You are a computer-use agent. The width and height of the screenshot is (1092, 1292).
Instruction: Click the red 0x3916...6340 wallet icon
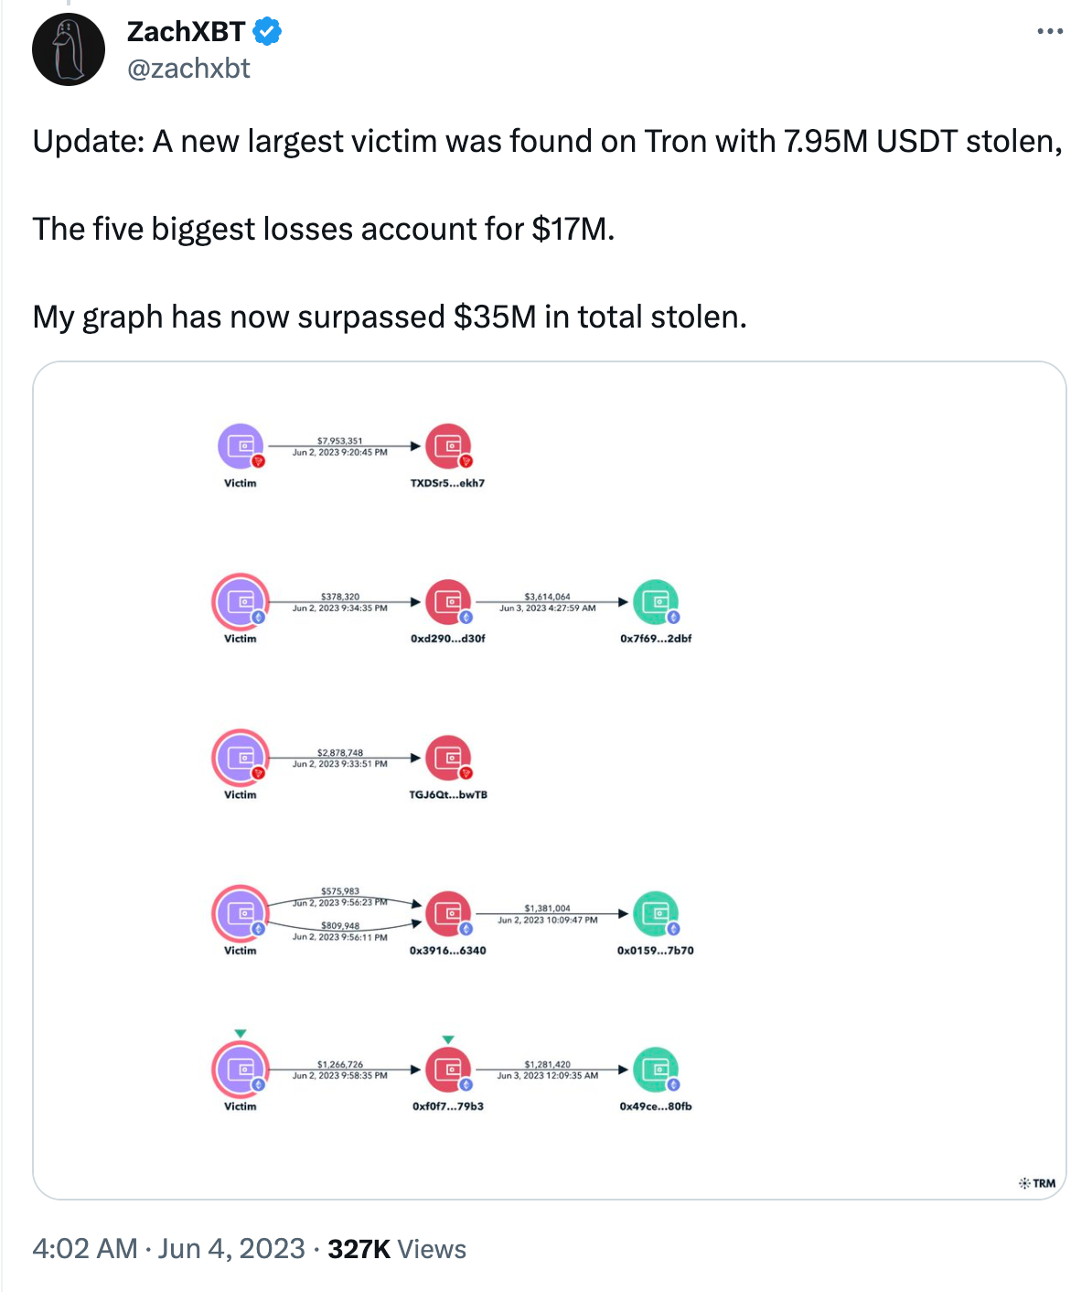click(448, 913)
